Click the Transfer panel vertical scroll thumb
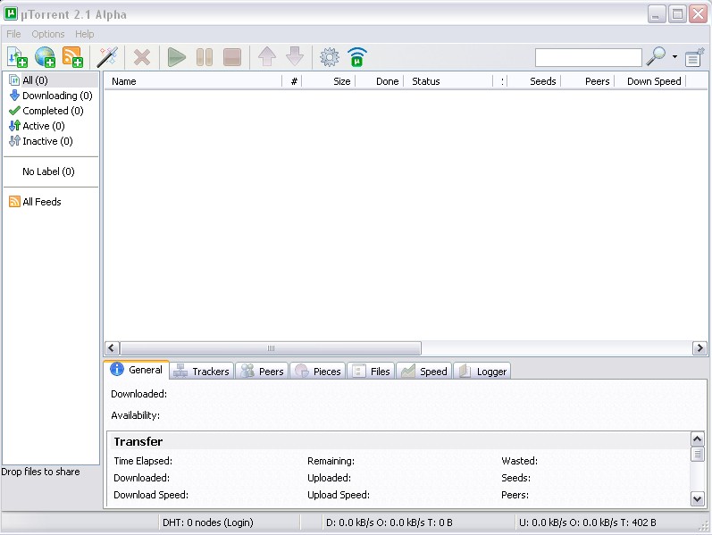712x535 pixels. click(x=698, y=454)
